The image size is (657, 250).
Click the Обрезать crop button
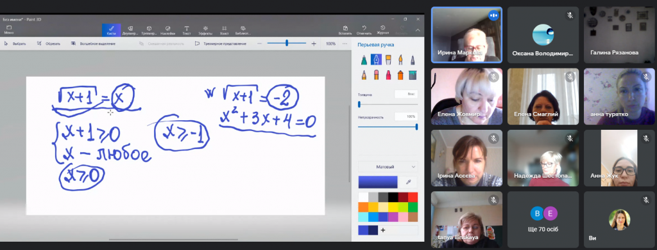(x=49, y=43)
